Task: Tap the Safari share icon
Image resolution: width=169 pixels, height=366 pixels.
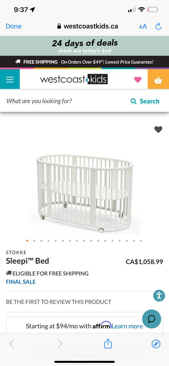Action: pos(108,344)
